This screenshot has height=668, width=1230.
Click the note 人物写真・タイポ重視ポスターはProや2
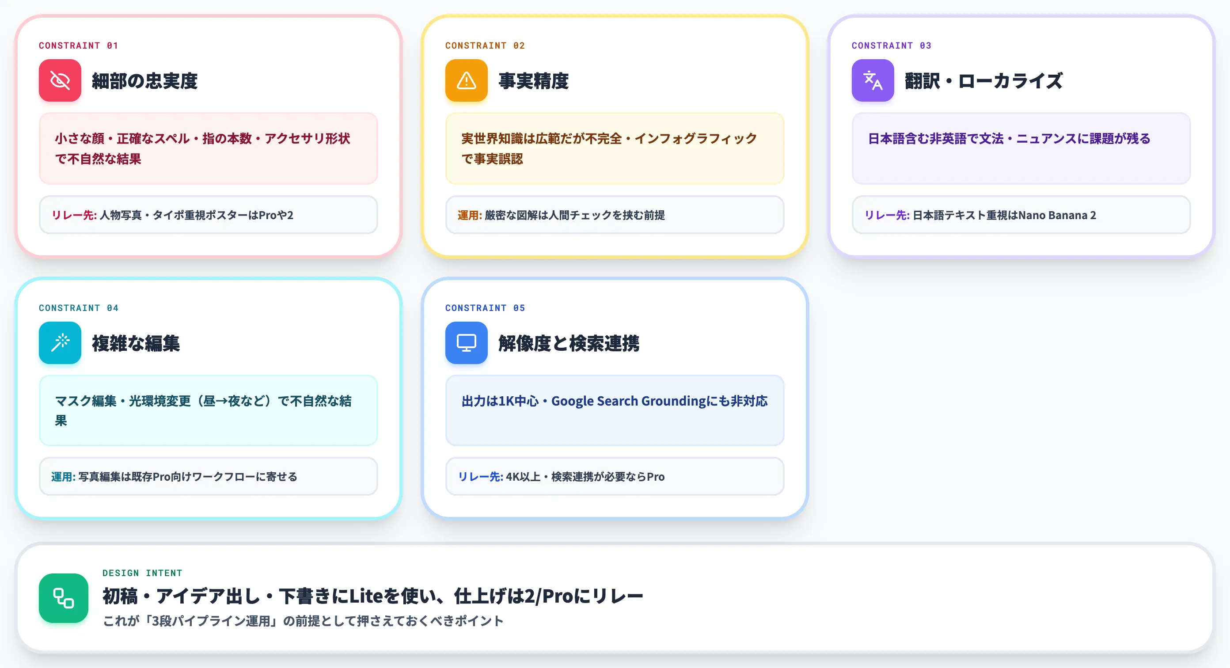point(208,215)
